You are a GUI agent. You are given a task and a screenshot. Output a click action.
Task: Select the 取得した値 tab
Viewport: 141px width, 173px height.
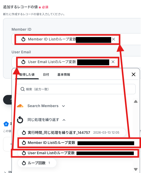[27, 75]
